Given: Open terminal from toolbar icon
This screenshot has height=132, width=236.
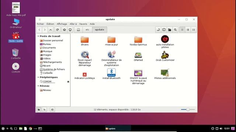Looking at the screenshot, I should pos(164,30).
